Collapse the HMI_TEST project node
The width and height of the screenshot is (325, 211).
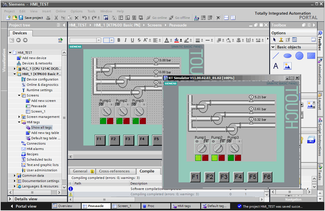coord(10,53)
